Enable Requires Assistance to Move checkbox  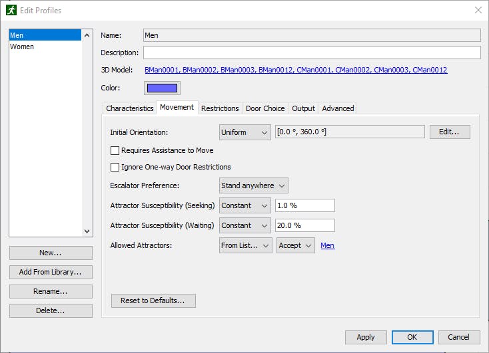(115, 151)
